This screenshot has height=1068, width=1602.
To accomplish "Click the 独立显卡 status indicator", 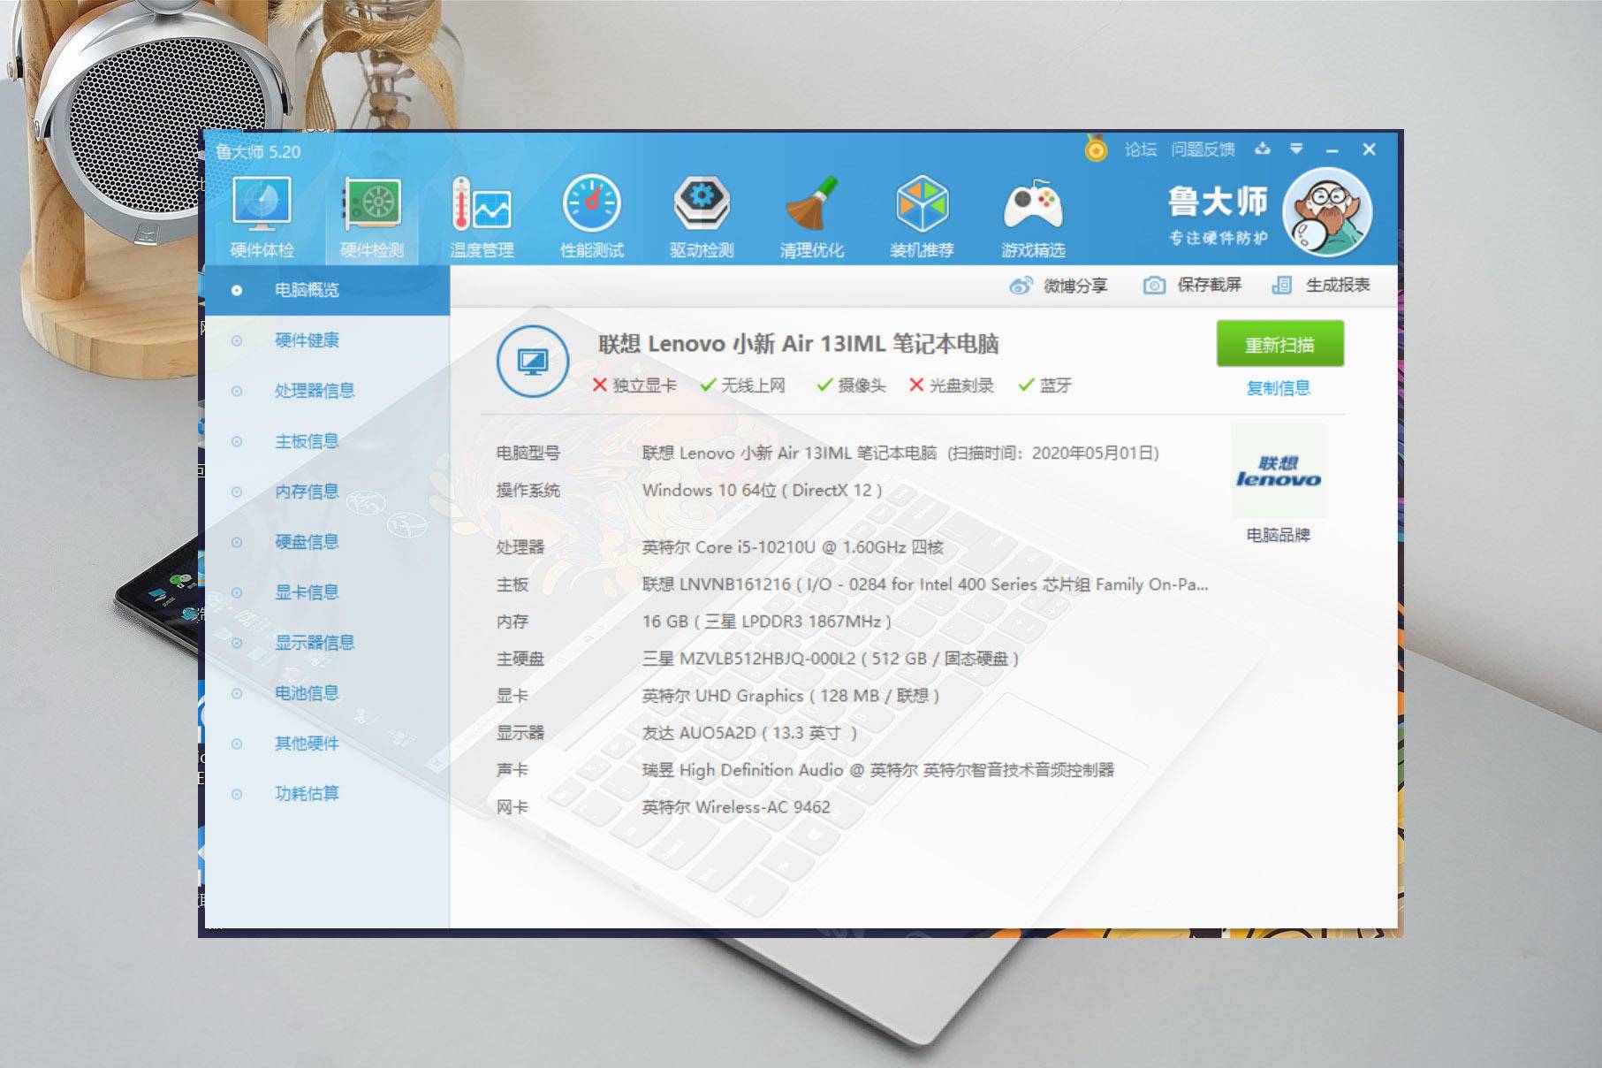I will (x=634, y=385).
